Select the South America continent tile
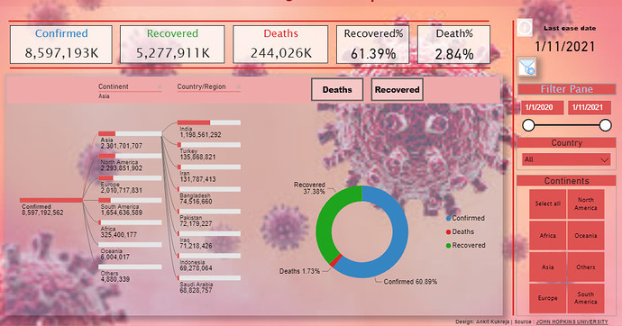The height and width of the screenshot is (326, 622). pos(586,298)
